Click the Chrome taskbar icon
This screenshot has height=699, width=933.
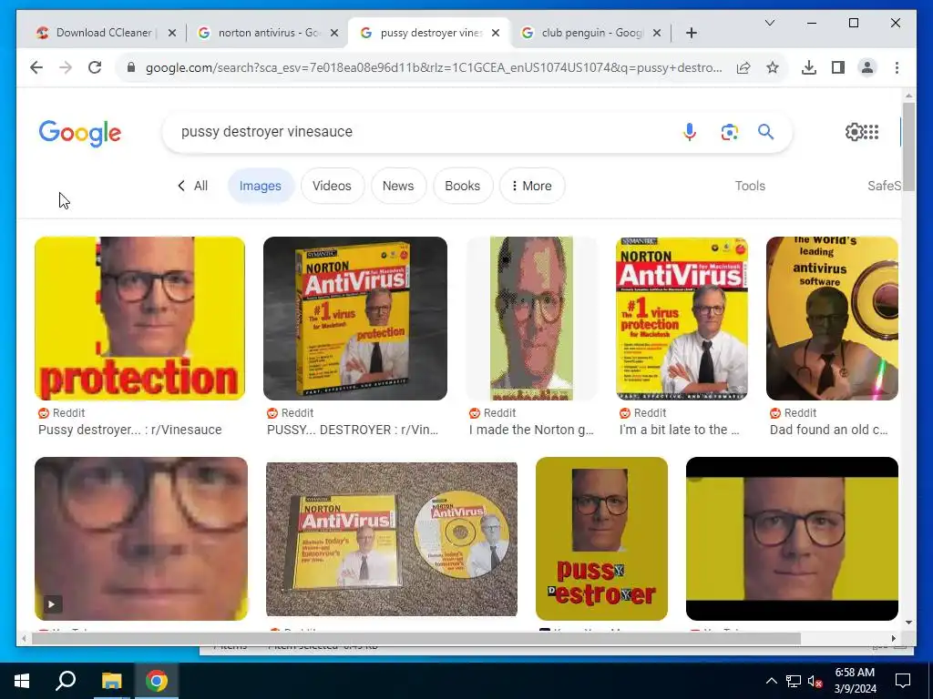pyautogui.click(x=157, y=681)
